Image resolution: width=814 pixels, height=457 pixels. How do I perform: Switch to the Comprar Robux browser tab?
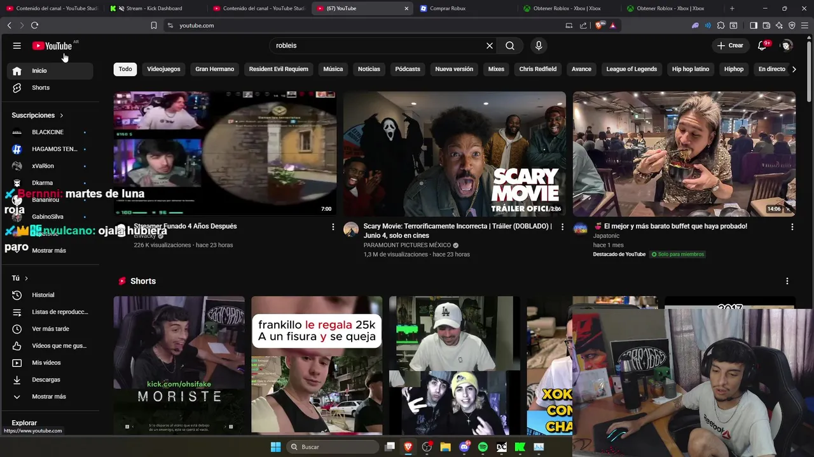tap(464, 8)
